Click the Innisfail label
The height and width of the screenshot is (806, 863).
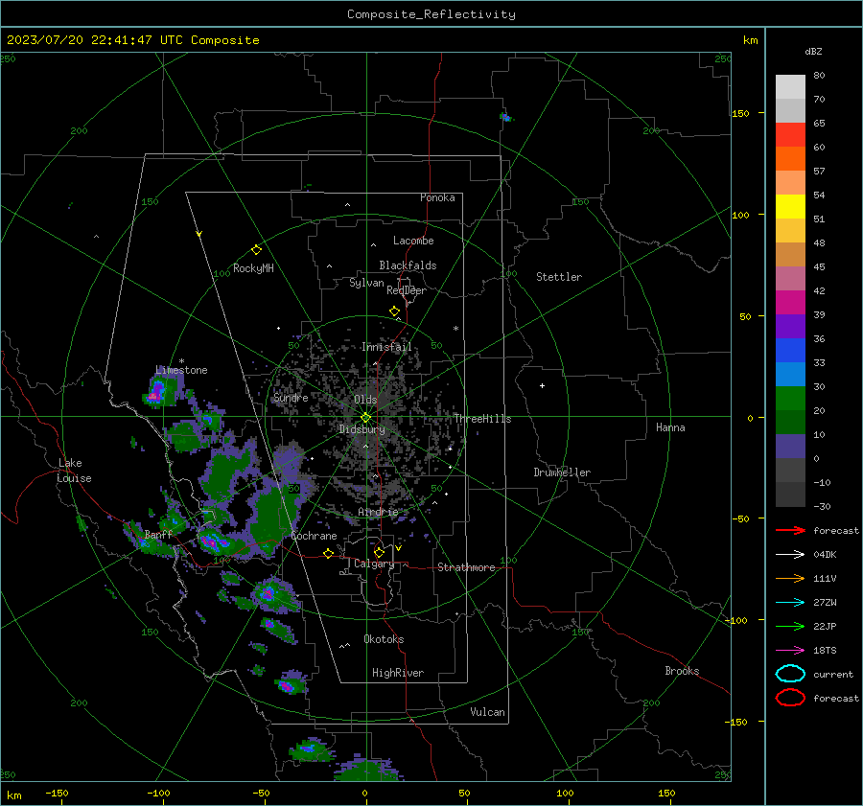[x=386, y=347]
